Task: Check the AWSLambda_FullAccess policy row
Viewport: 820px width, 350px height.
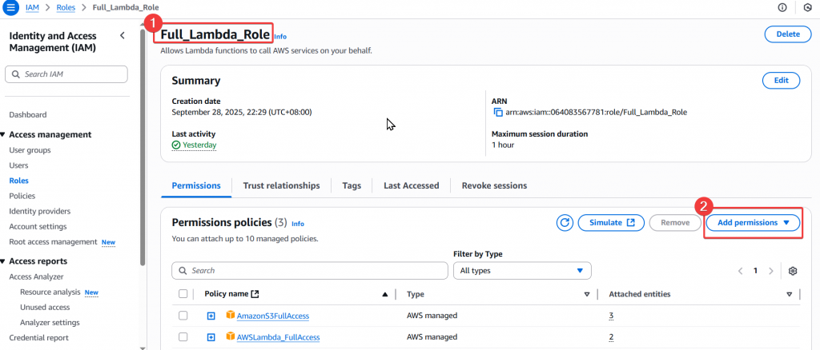Action: (183, 337)
